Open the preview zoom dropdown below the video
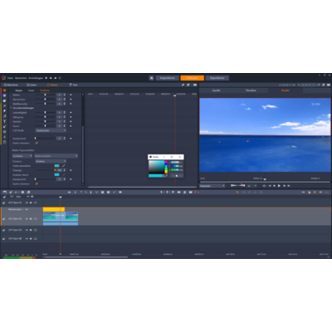332x332 pixels. pyautogui.click(x=212, y=186)
